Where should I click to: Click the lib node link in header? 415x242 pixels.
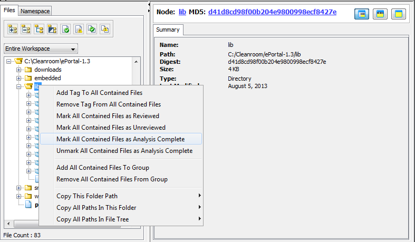[x=183, y=11]
